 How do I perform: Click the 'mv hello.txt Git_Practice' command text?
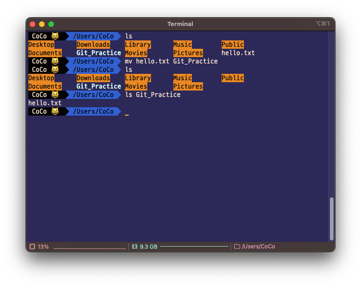pyautogui.click(x=171, y=61)
